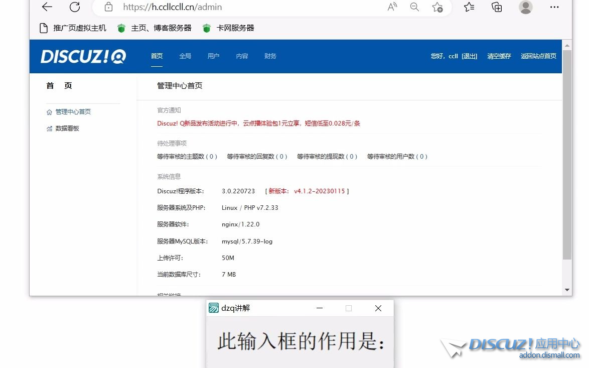Reload the page with refresh icon
This screenshot has height=368, width=589.
pos(75,7)
